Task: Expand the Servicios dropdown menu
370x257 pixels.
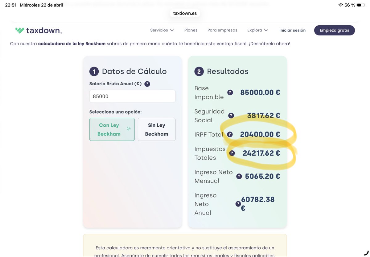Action: (162, 30)
